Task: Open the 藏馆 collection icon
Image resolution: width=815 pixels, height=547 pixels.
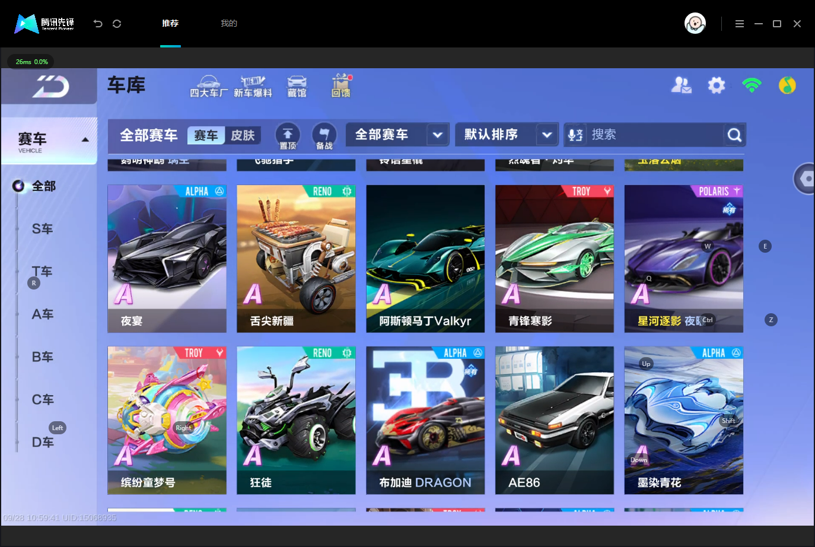Action: coord(297,87)
